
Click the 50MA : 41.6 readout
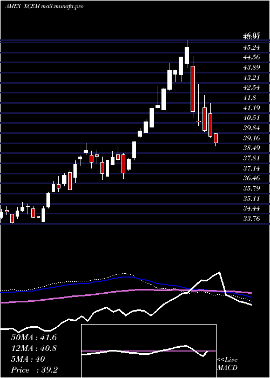point(33,337)
